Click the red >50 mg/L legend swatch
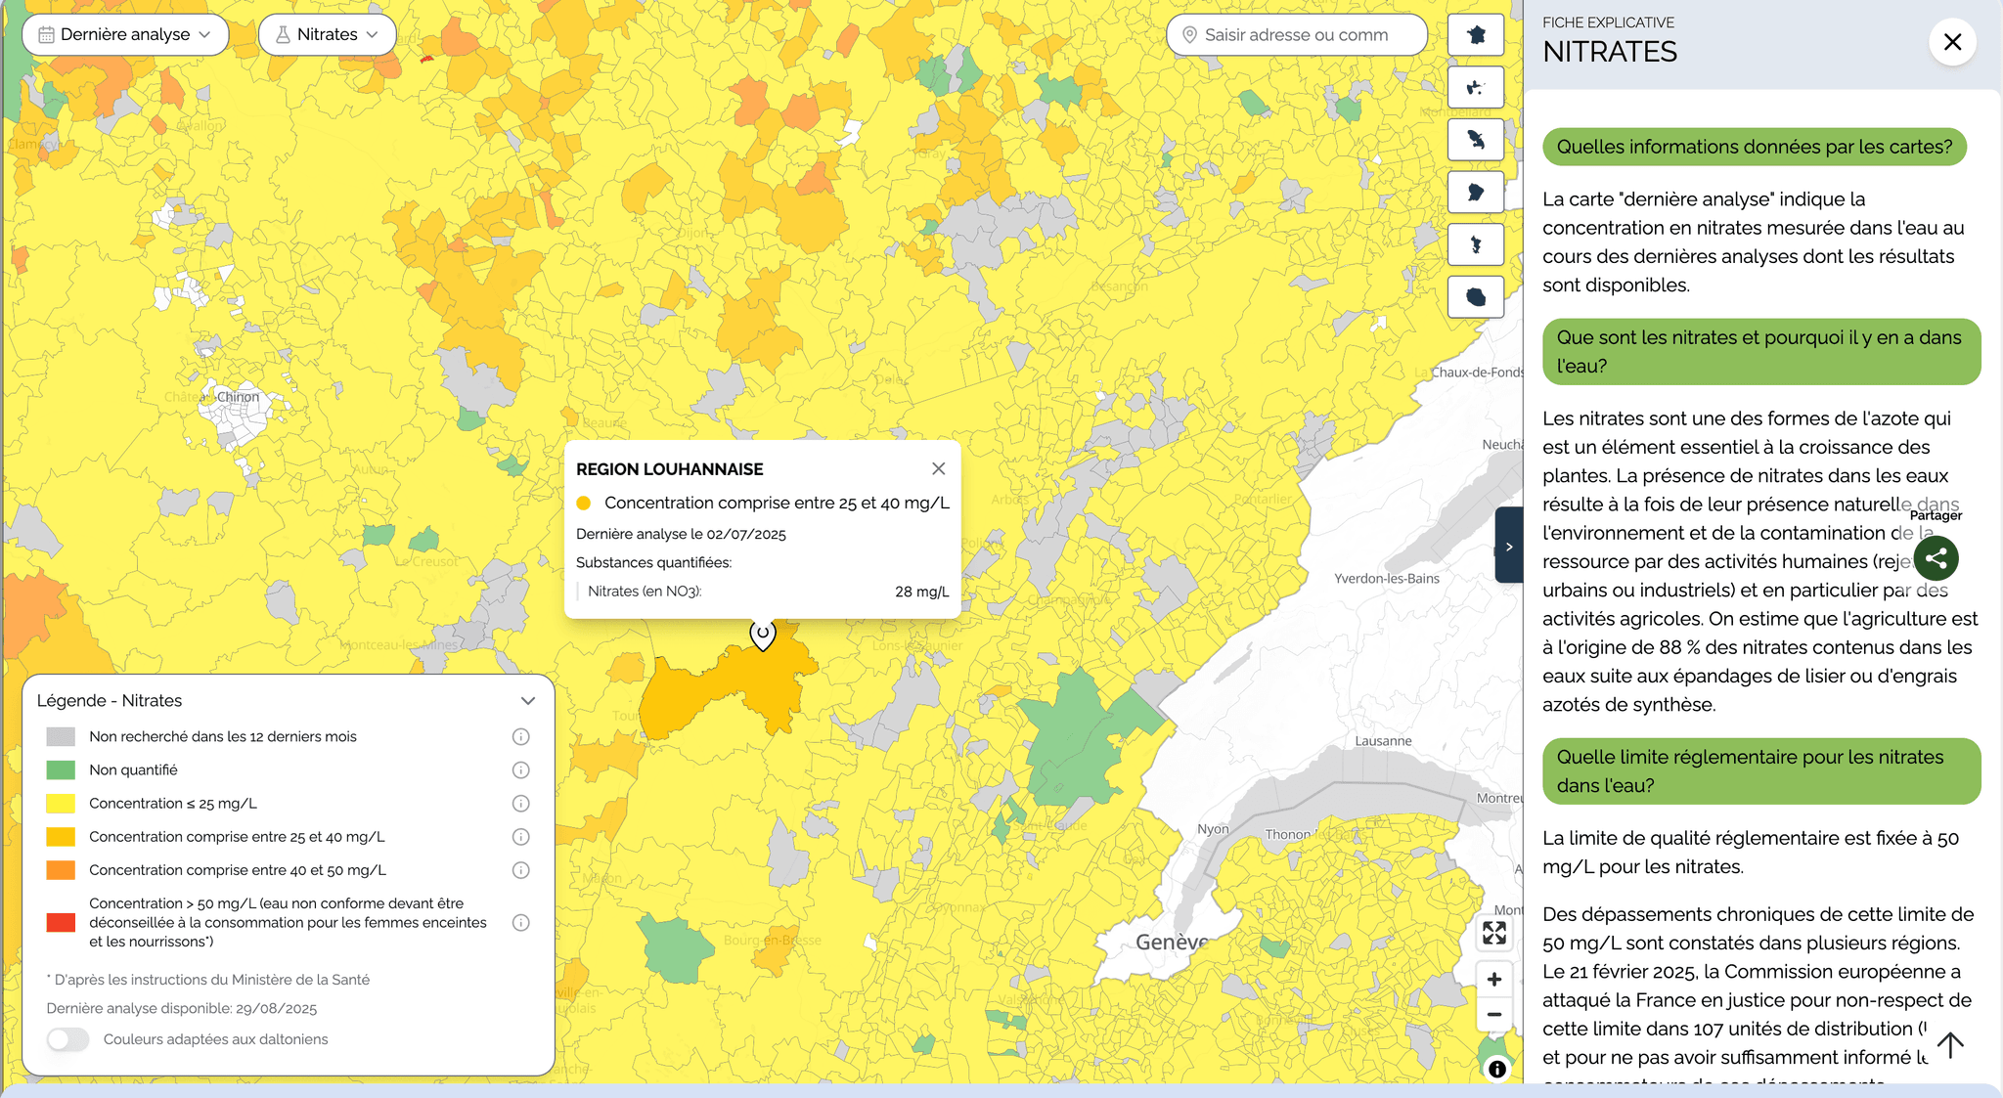 click(x=61, y=922)
